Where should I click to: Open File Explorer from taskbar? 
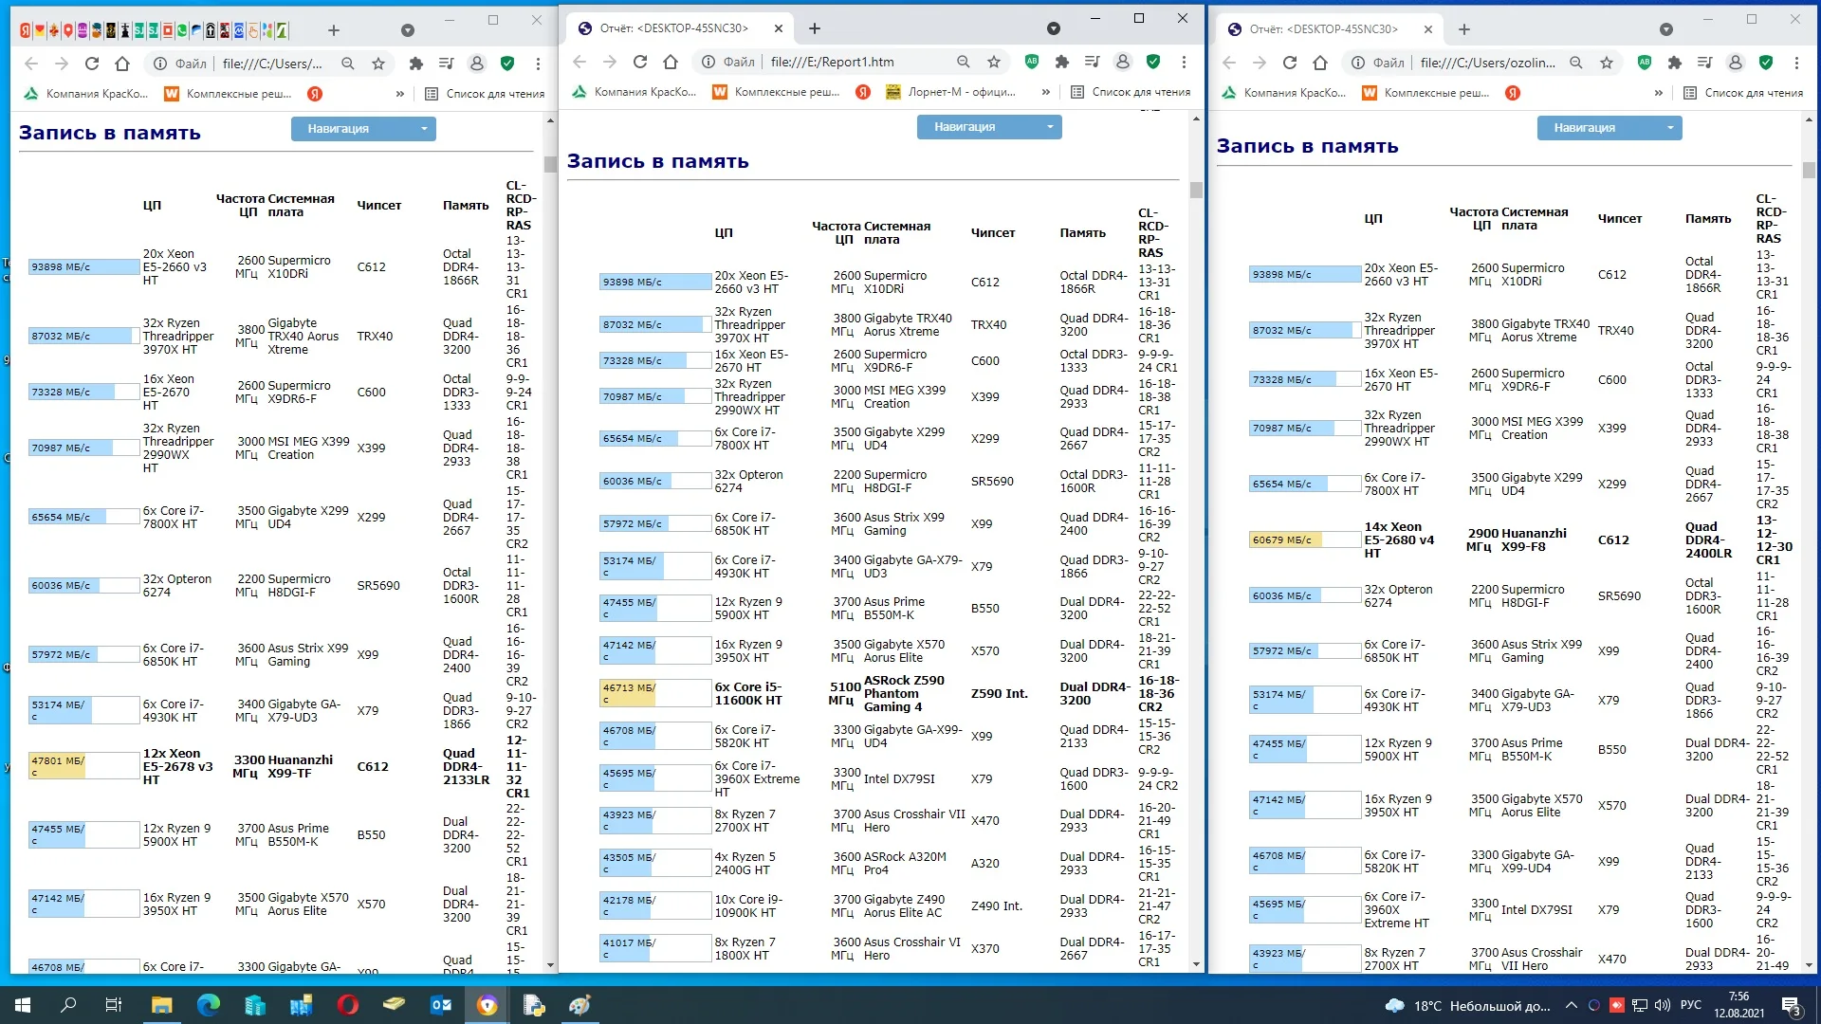click(x=161, y=1005)
